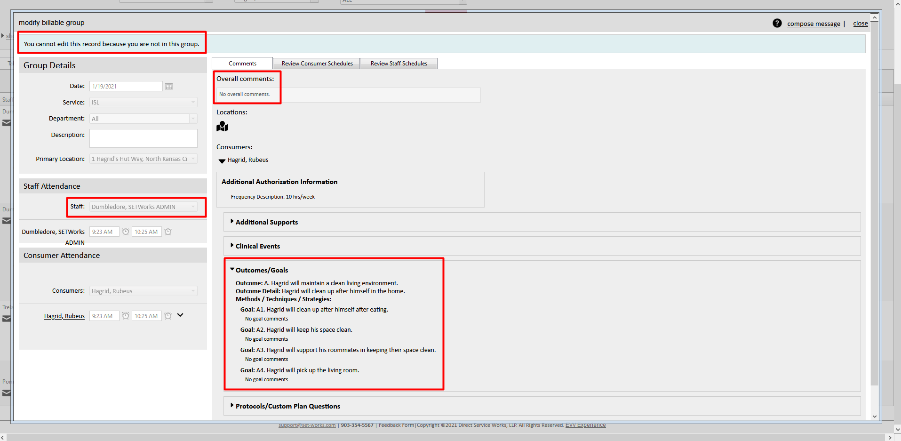Click the close link in the dialog header
Viewport: 901px width, 441px height.
click(x=861, y=24)
